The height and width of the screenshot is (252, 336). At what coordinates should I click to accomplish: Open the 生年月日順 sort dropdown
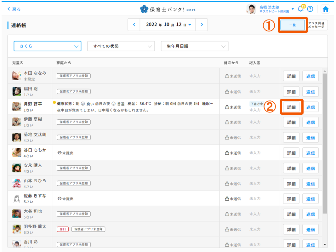click(x=194, y=46)
